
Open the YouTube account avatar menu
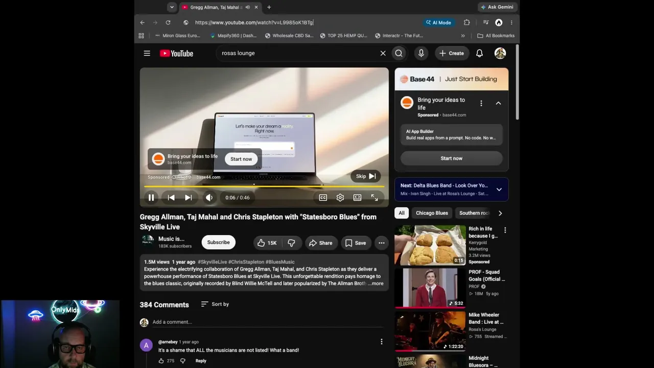pyautogui.click(x=500, y=53)
